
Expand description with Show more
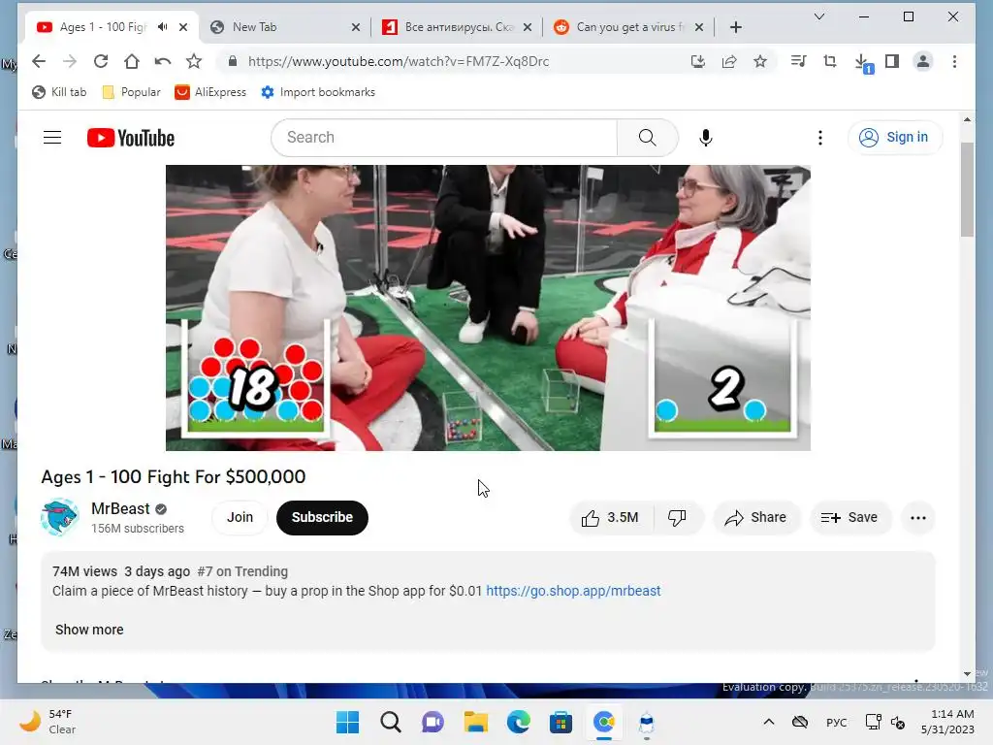coord(89,629)
